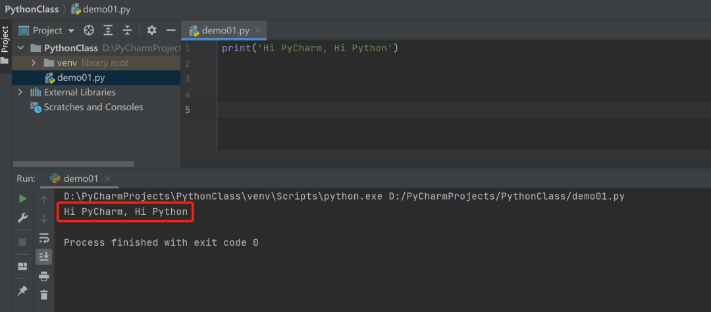Screen dimensions: 711x312
Task: Toggle scroll to end in Run console
Action: [x=44, y=256]
